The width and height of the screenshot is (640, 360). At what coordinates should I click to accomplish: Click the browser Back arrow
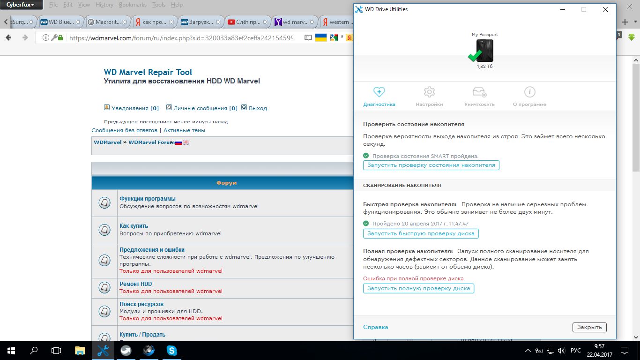9,37
